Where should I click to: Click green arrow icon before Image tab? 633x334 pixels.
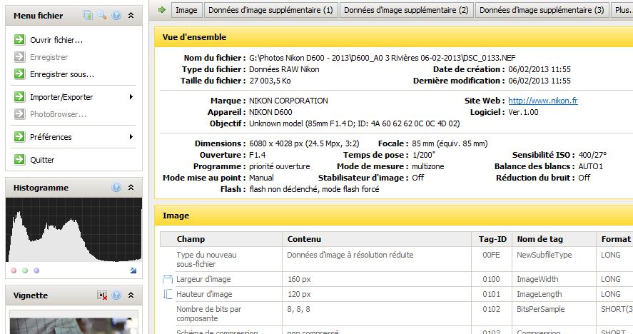(x=162, y=10)
